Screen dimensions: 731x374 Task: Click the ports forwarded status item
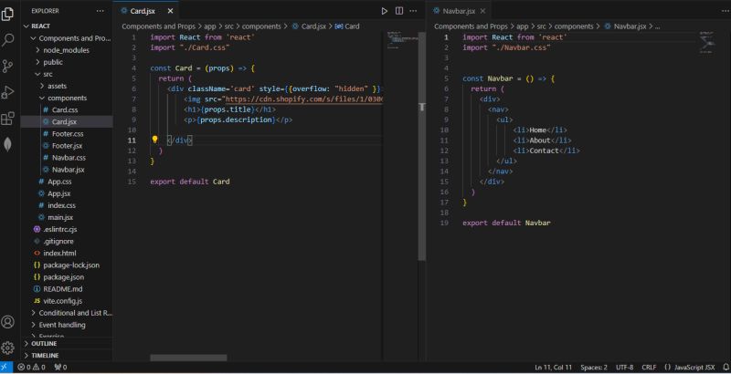(60, 367)
